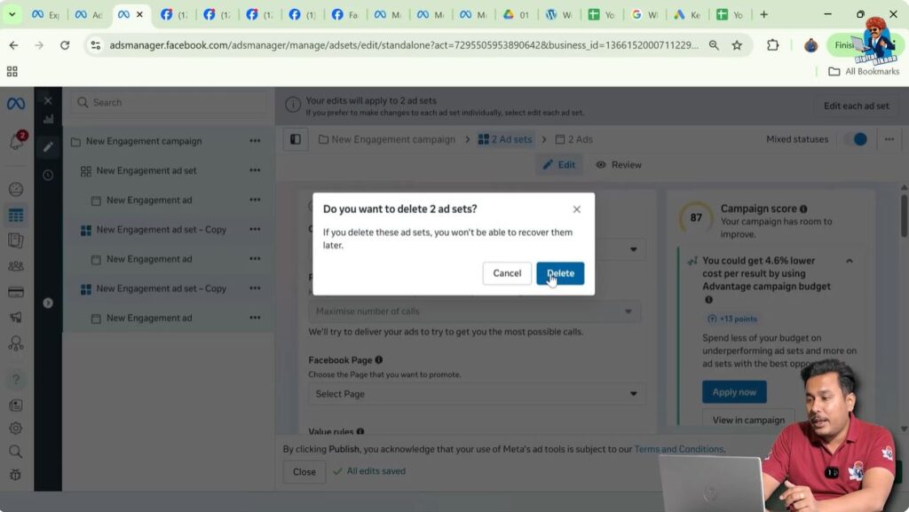
Task: Click the Search field above the campaign tree
Action: point(169,102)
